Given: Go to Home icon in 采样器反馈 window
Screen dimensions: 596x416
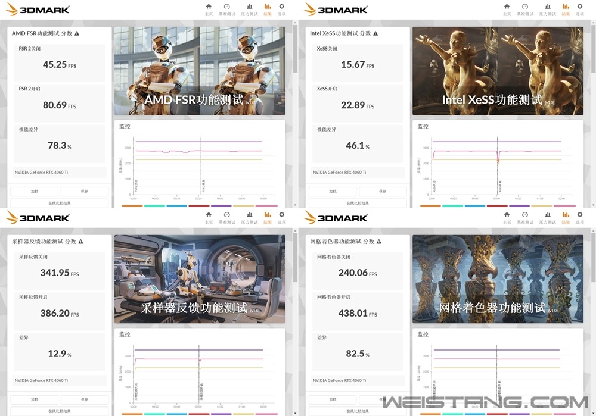Looking at the screenshot, I should tap(209, 214).
